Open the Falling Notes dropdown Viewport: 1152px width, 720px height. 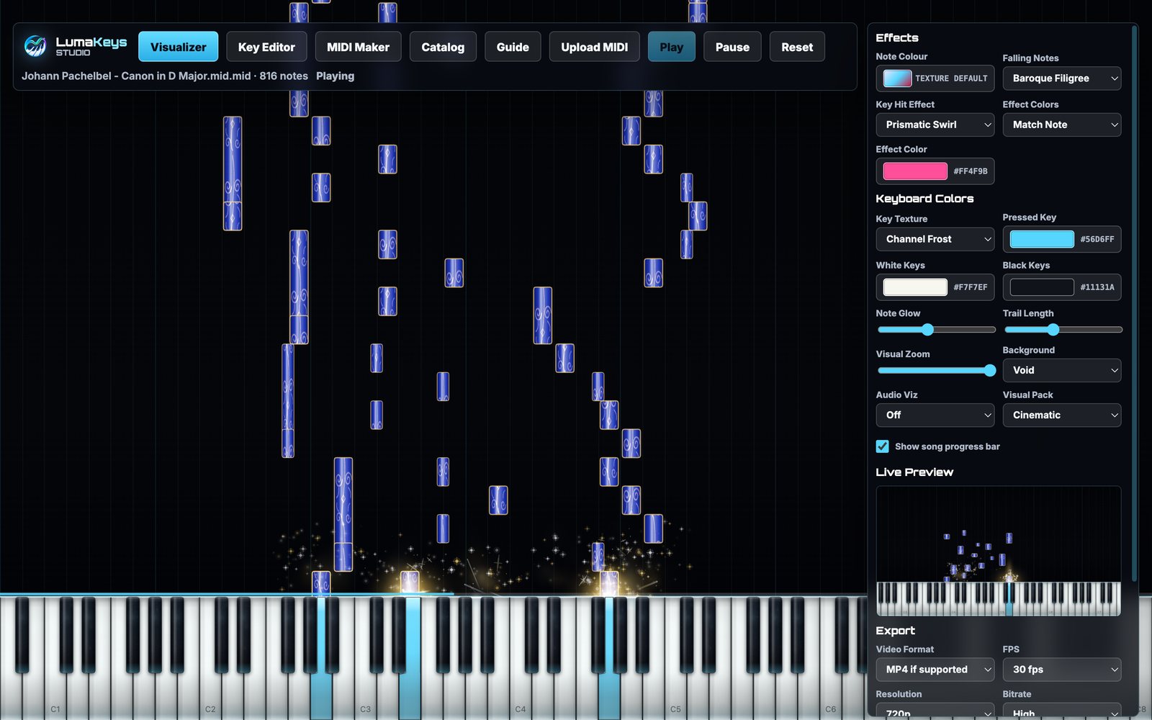click(1061, 78)
